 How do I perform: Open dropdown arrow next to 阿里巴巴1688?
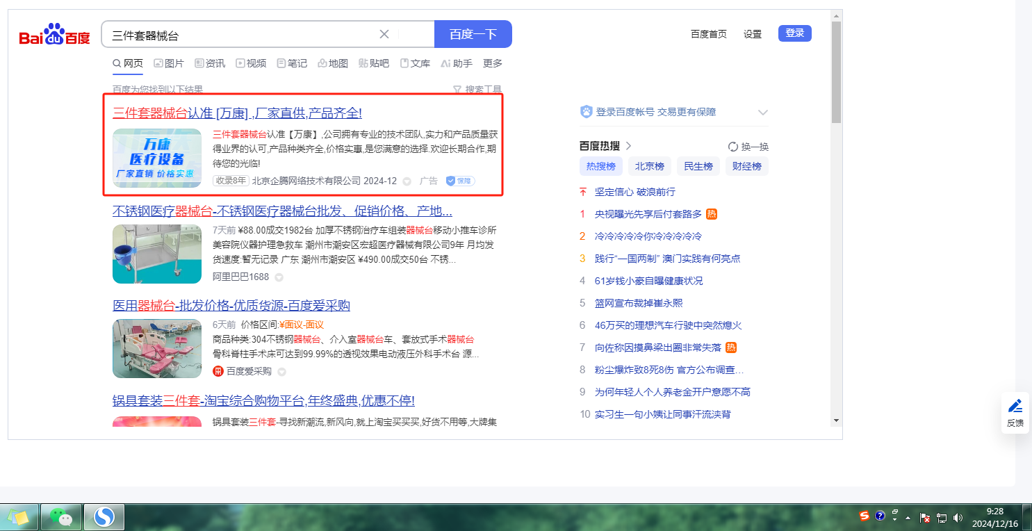[279, 277]
